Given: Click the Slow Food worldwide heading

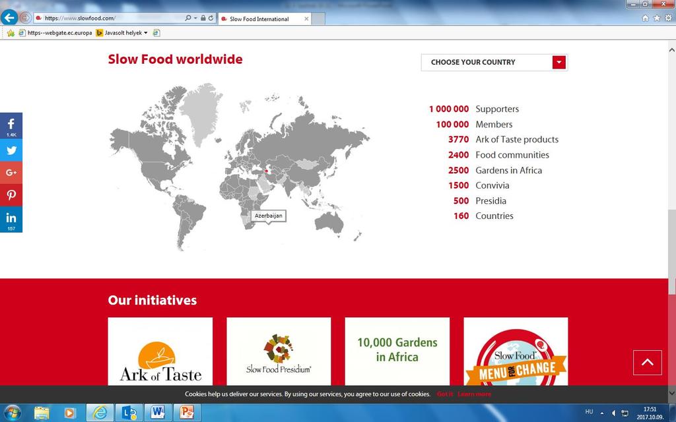Looking at the screenshot, I should 175,59.
